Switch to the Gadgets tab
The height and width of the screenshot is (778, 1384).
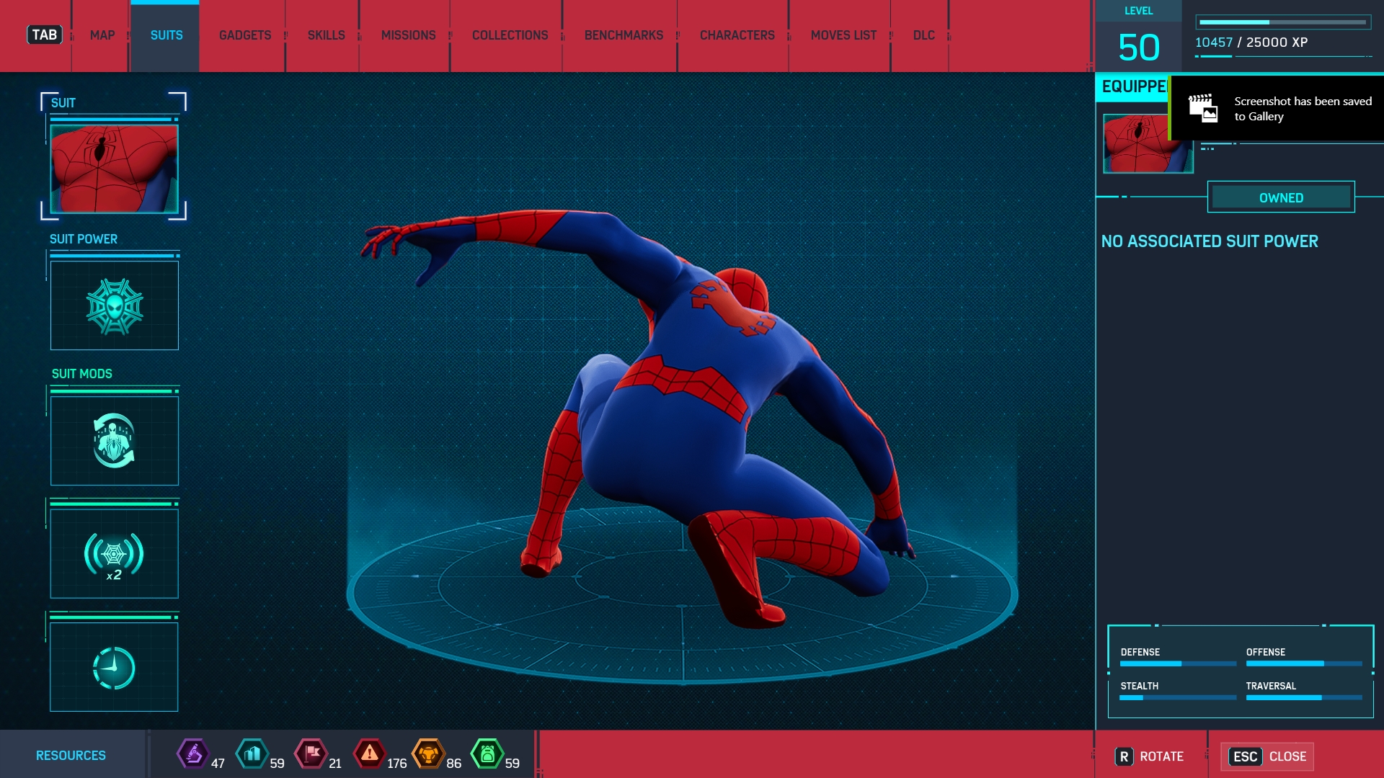245,35
